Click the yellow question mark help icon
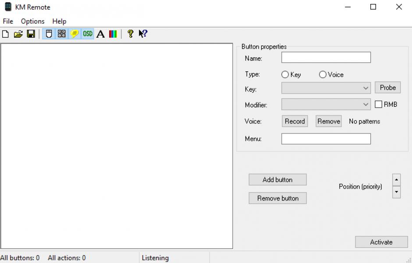The width and height of the screenshot is (412, 263). (x=130, y=34)
